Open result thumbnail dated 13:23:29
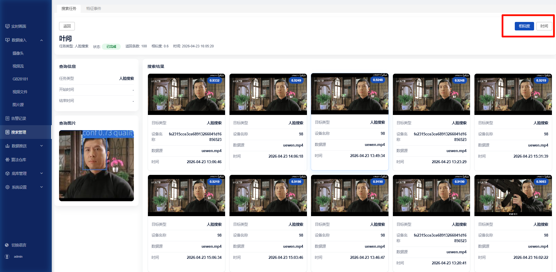This screenshot has height=272, width=556. pyautogui.click(x=431, y=94)
